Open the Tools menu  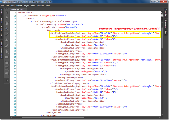click(33, 6)
